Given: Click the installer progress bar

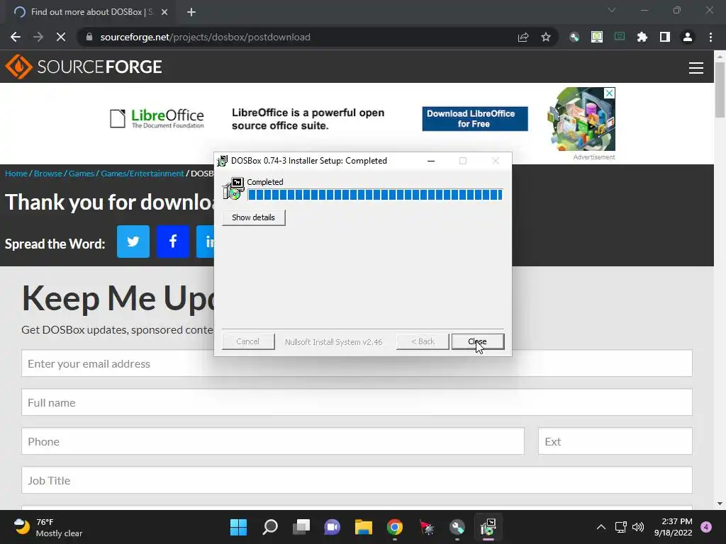Looking at the screenshot, I should pyautogui.click(x=375, y=195).
